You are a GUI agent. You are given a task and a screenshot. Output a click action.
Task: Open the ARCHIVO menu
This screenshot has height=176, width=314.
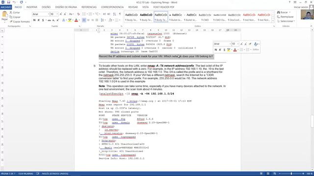(x=6, y=7)
